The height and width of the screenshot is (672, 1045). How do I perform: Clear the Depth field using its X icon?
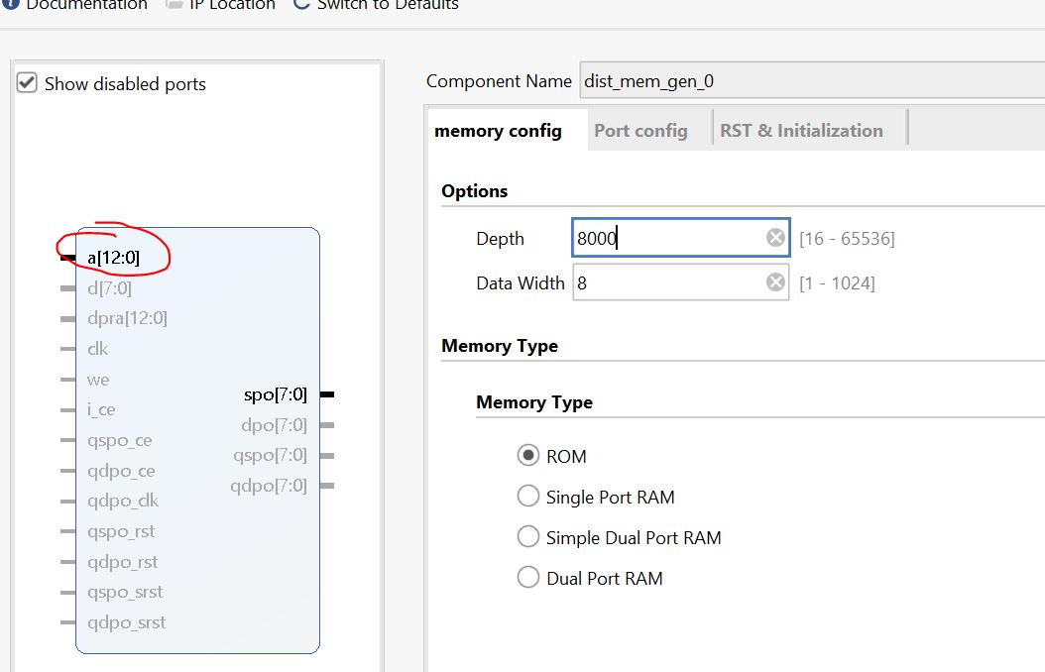[x=775, y=238]
